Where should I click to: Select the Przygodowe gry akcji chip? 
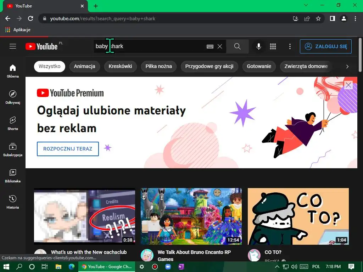pyautogui.click(x=209, y=66)
